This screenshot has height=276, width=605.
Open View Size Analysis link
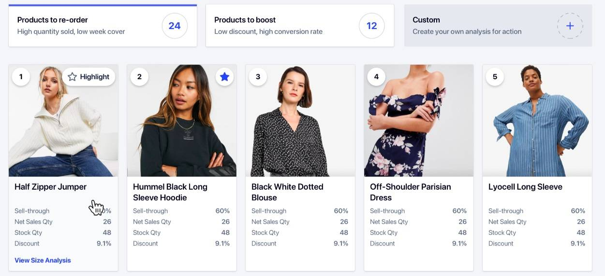pyautogui.click(x=43, y=260)
